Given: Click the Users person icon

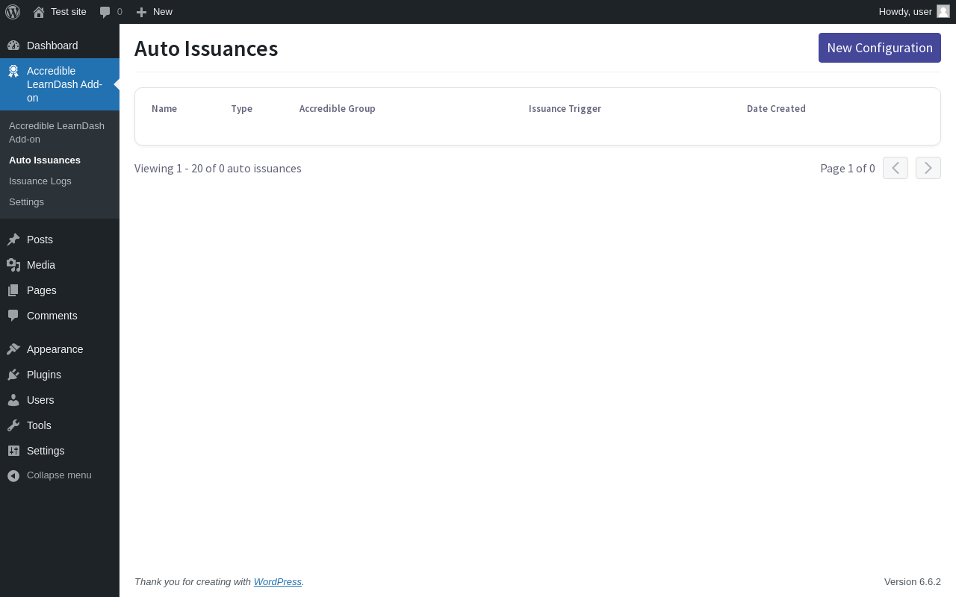Looking at the screenshot, I should point(13,400).
